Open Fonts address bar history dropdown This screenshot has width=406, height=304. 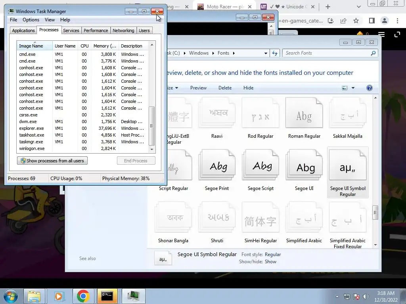pos(266,53)
